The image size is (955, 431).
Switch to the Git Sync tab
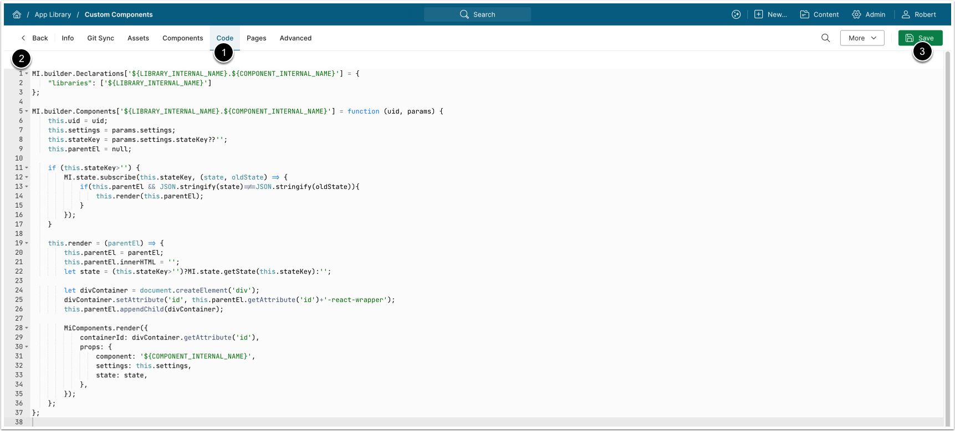click(x=100, y=38)
